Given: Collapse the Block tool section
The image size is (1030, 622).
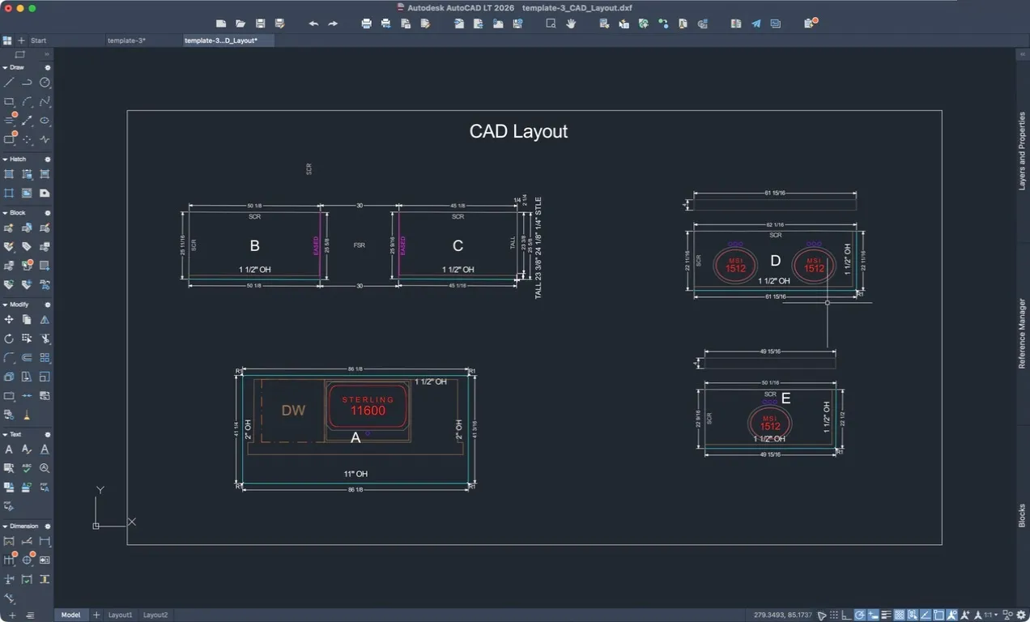Looking at the screenshot, I should coord(5,213).
